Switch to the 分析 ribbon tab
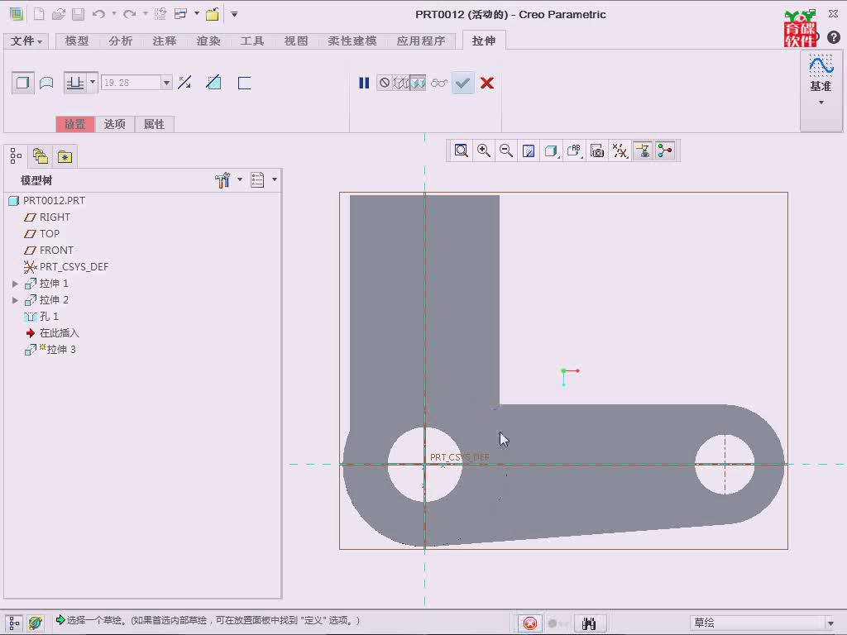This screenshot has width=847, height=635. coord(121,41)
